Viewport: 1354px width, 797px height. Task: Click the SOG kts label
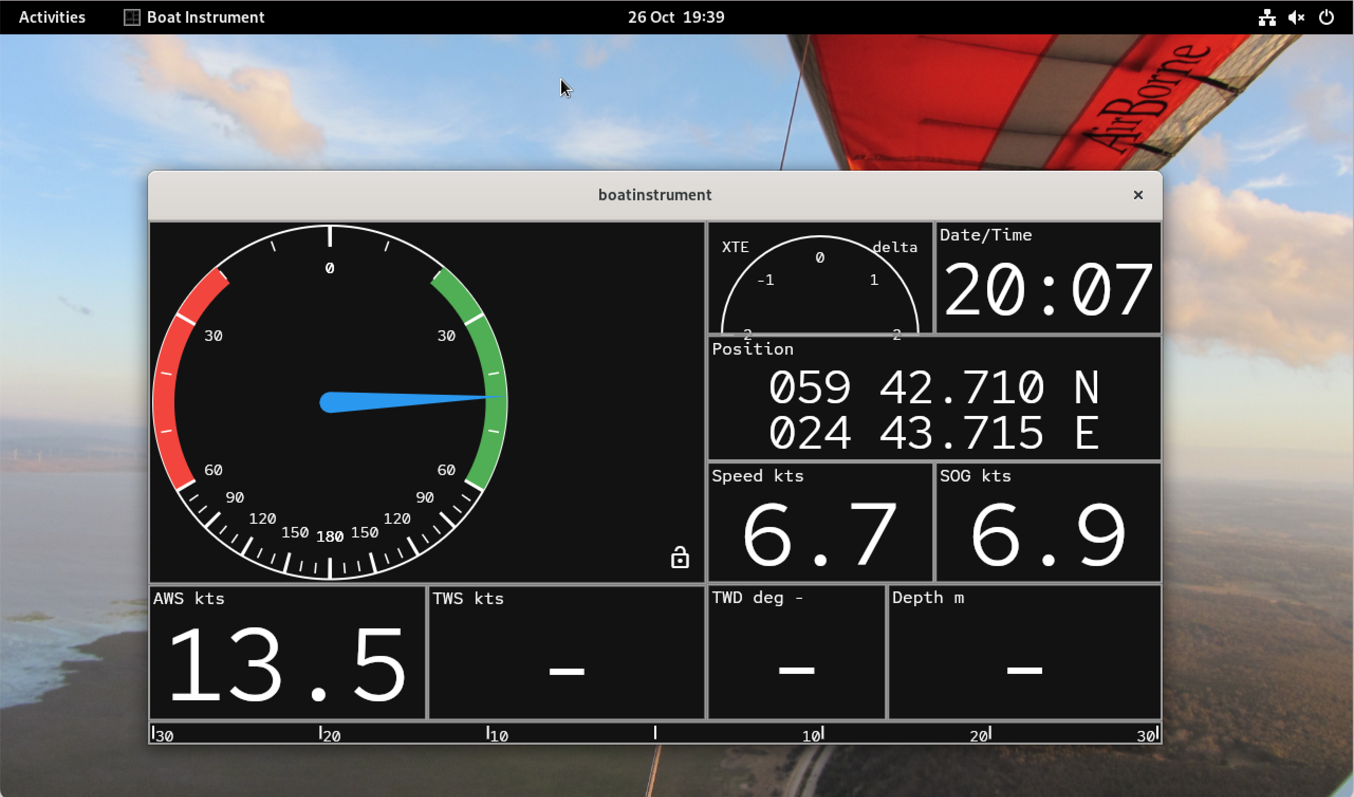pyautogui.click(x=975, y=476)
